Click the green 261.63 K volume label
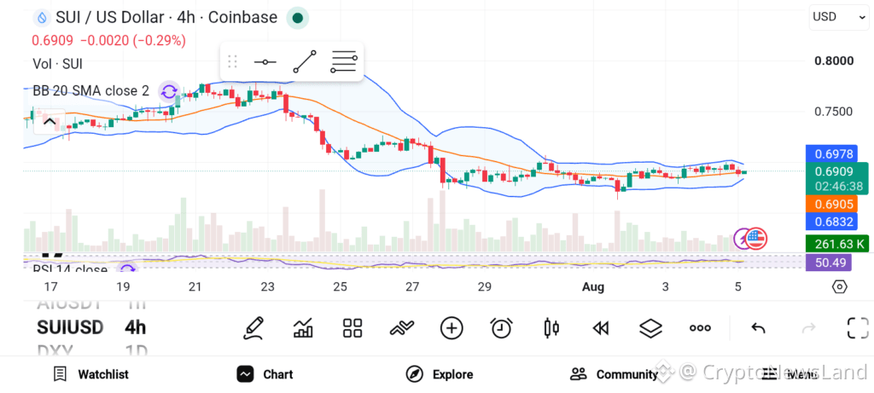Viewport: 874px width, 393px height. click(x=837, y=243)
